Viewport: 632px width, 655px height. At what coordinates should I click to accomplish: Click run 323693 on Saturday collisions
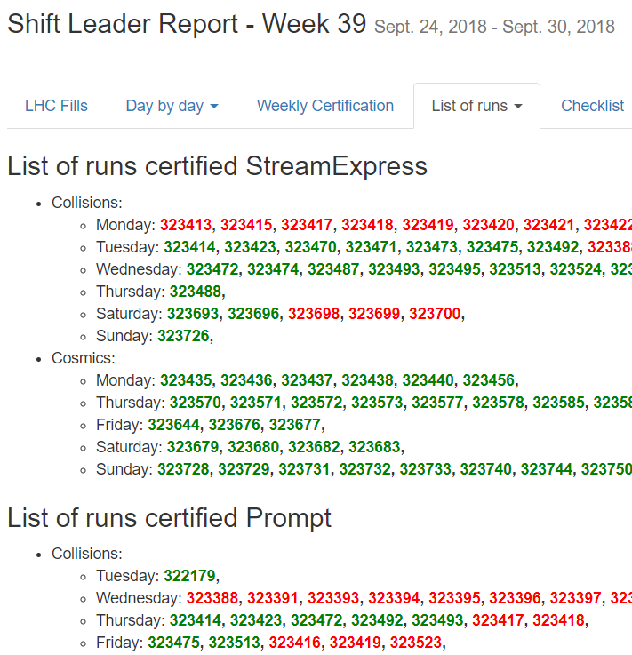pos(193,314)
